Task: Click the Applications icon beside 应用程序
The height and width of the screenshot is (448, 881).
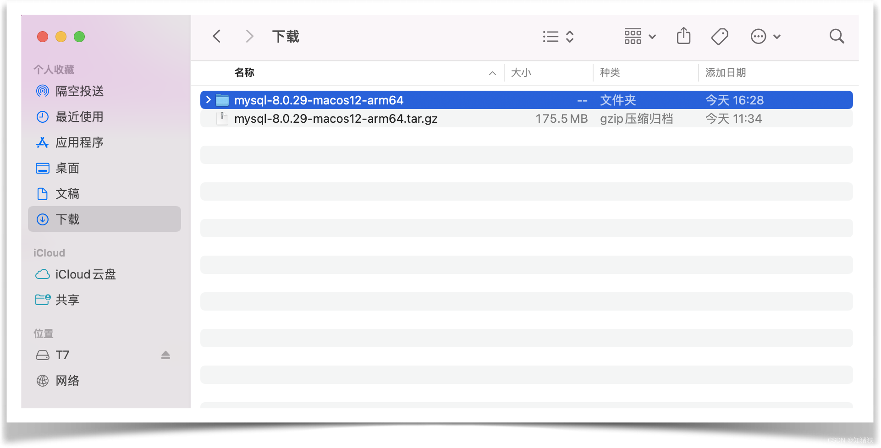Action: point(43,142)
